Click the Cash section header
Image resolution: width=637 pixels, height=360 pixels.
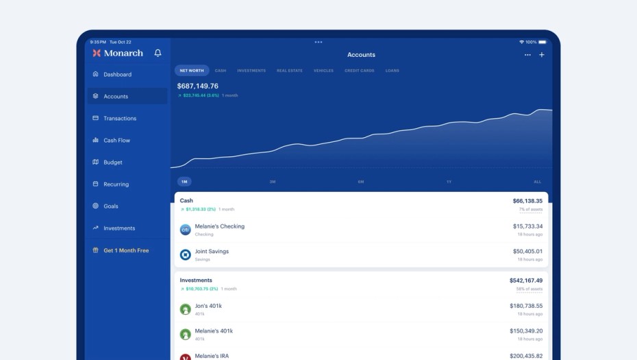coord(186,200)
